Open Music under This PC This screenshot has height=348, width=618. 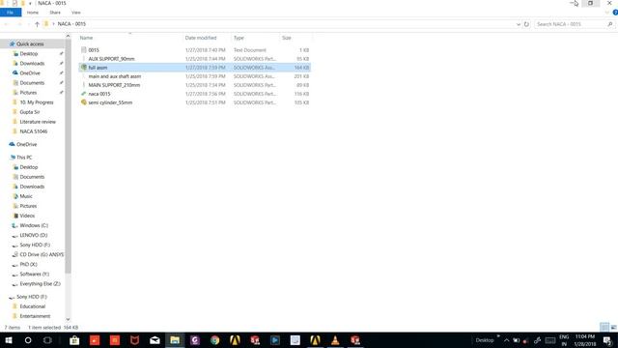coord(26,196)
